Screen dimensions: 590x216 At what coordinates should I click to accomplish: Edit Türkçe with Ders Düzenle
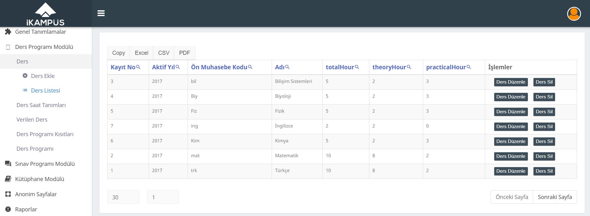click(x=511, y=171)
